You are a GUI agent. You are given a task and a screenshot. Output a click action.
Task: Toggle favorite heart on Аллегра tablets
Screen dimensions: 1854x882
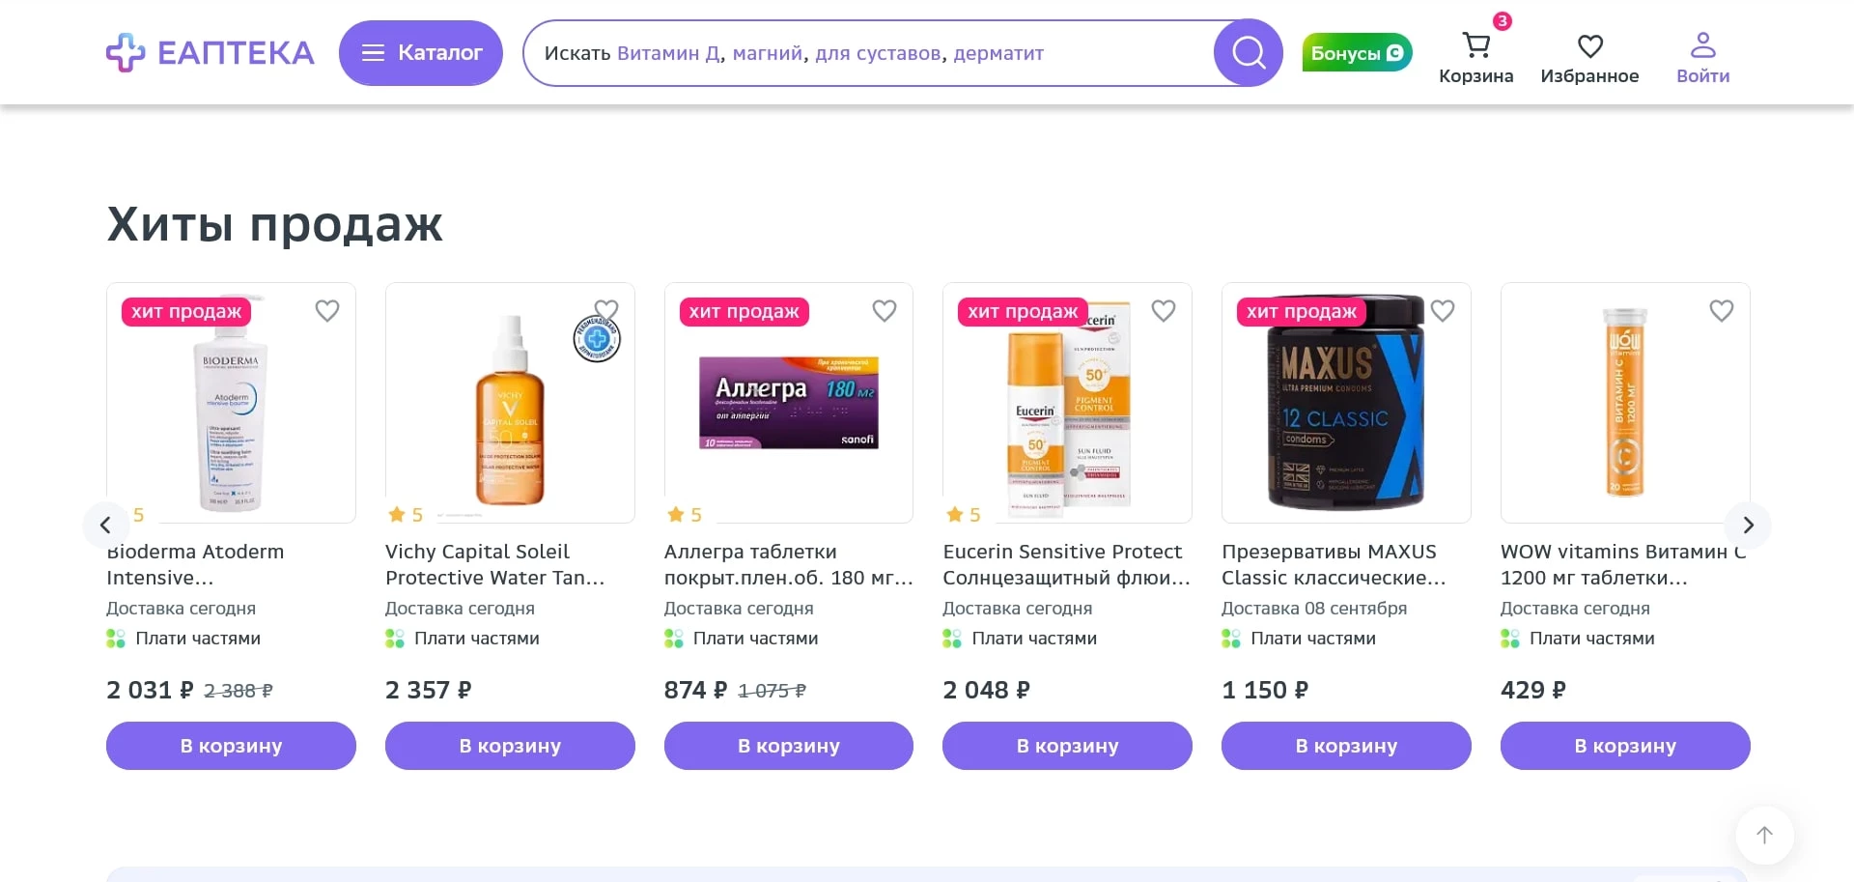885,311
